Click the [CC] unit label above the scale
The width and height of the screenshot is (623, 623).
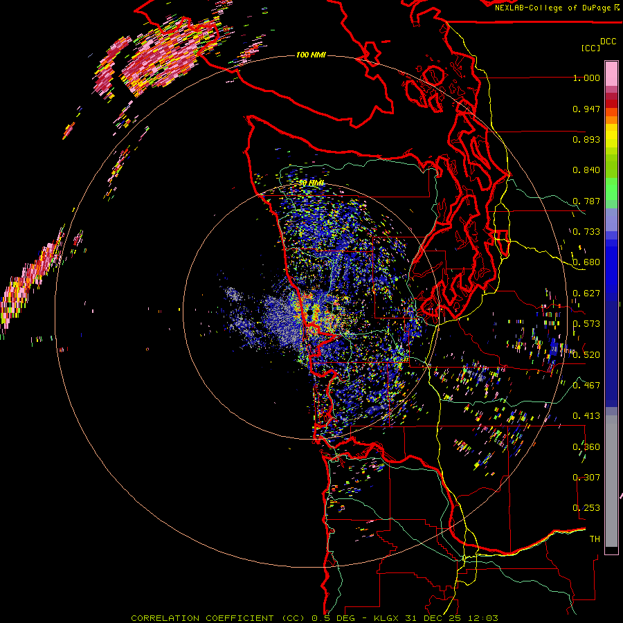point(590,48)
